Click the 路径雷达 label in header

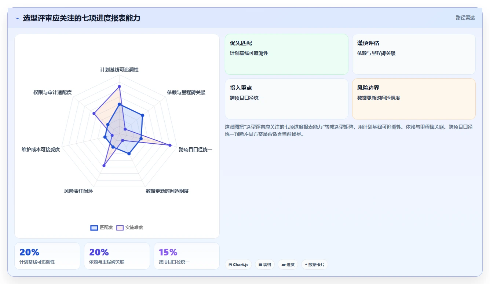(465, 18)
